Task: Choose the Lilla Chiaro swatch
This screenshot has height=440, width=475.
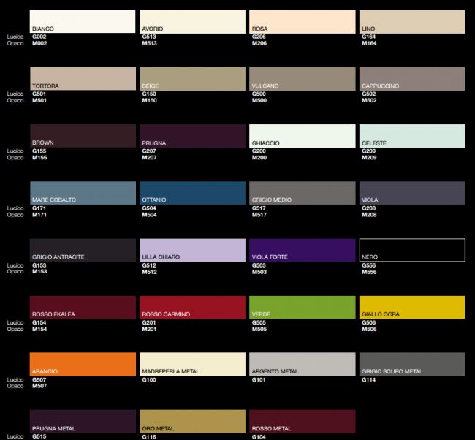Action: (193, 249)
